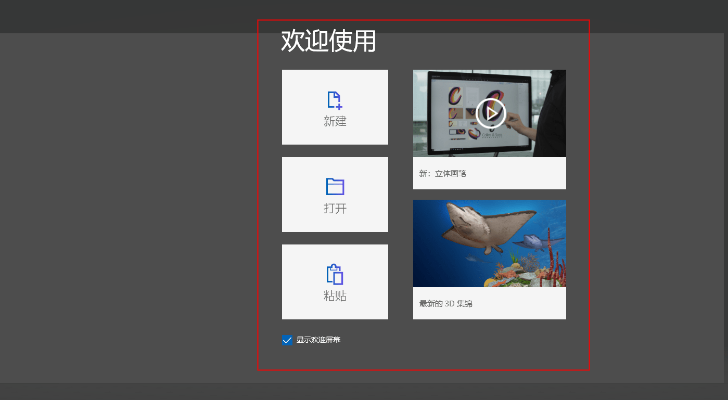The width and height of the screenshot is (728, 400).
Task: Open the 打开 tile
Action: (x=335, y=194)
